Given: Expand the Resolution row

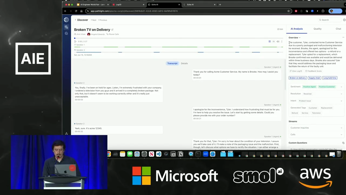Looking at the screenshot, I should (x=316, y=94).
